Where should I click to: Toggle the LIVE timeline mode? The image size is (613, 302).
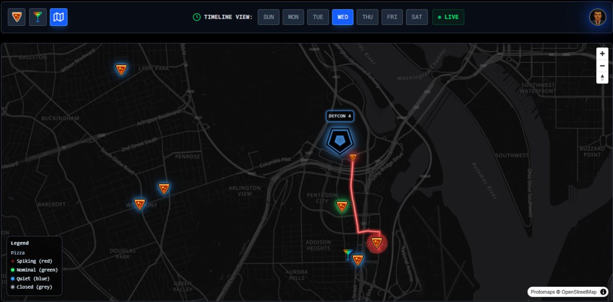coord(448,17)
